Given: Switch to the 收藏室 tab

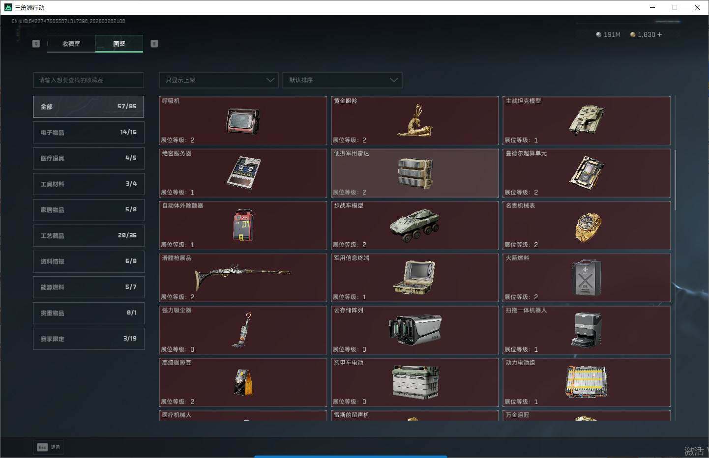Looking at the screenshot, I should 71,44.
